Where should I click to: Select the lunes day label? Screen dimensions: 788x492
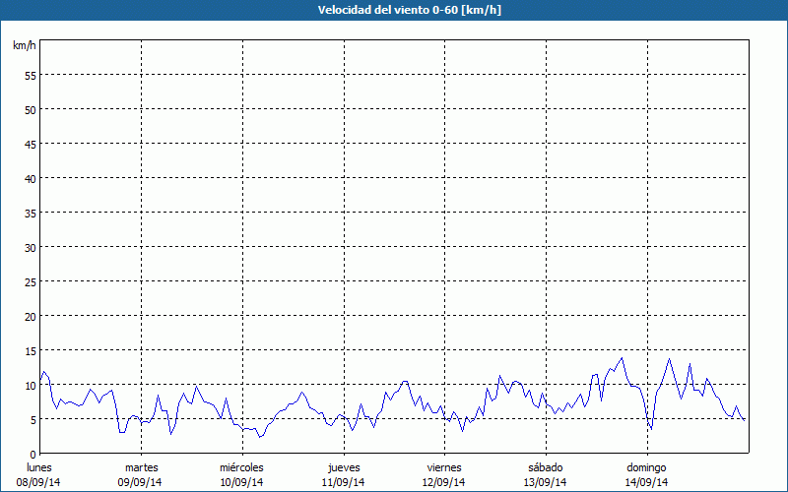coord(39,467)
